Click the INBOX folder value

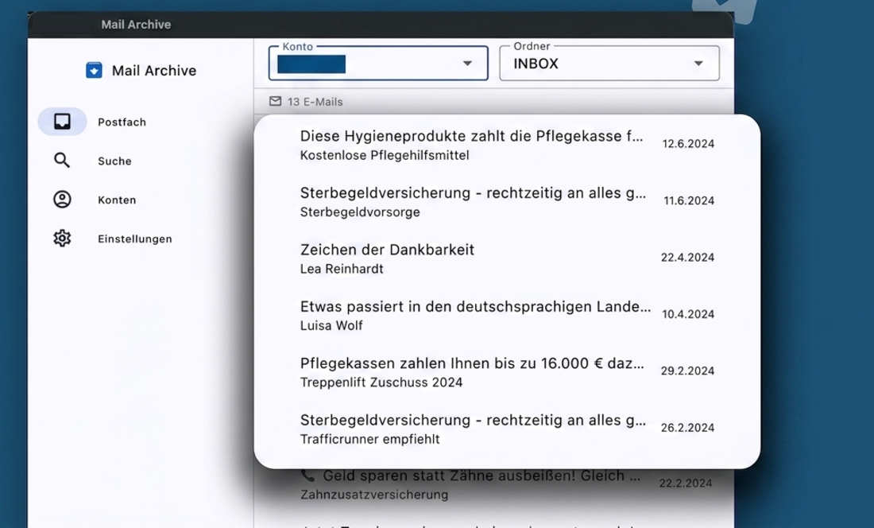(536, 64)
